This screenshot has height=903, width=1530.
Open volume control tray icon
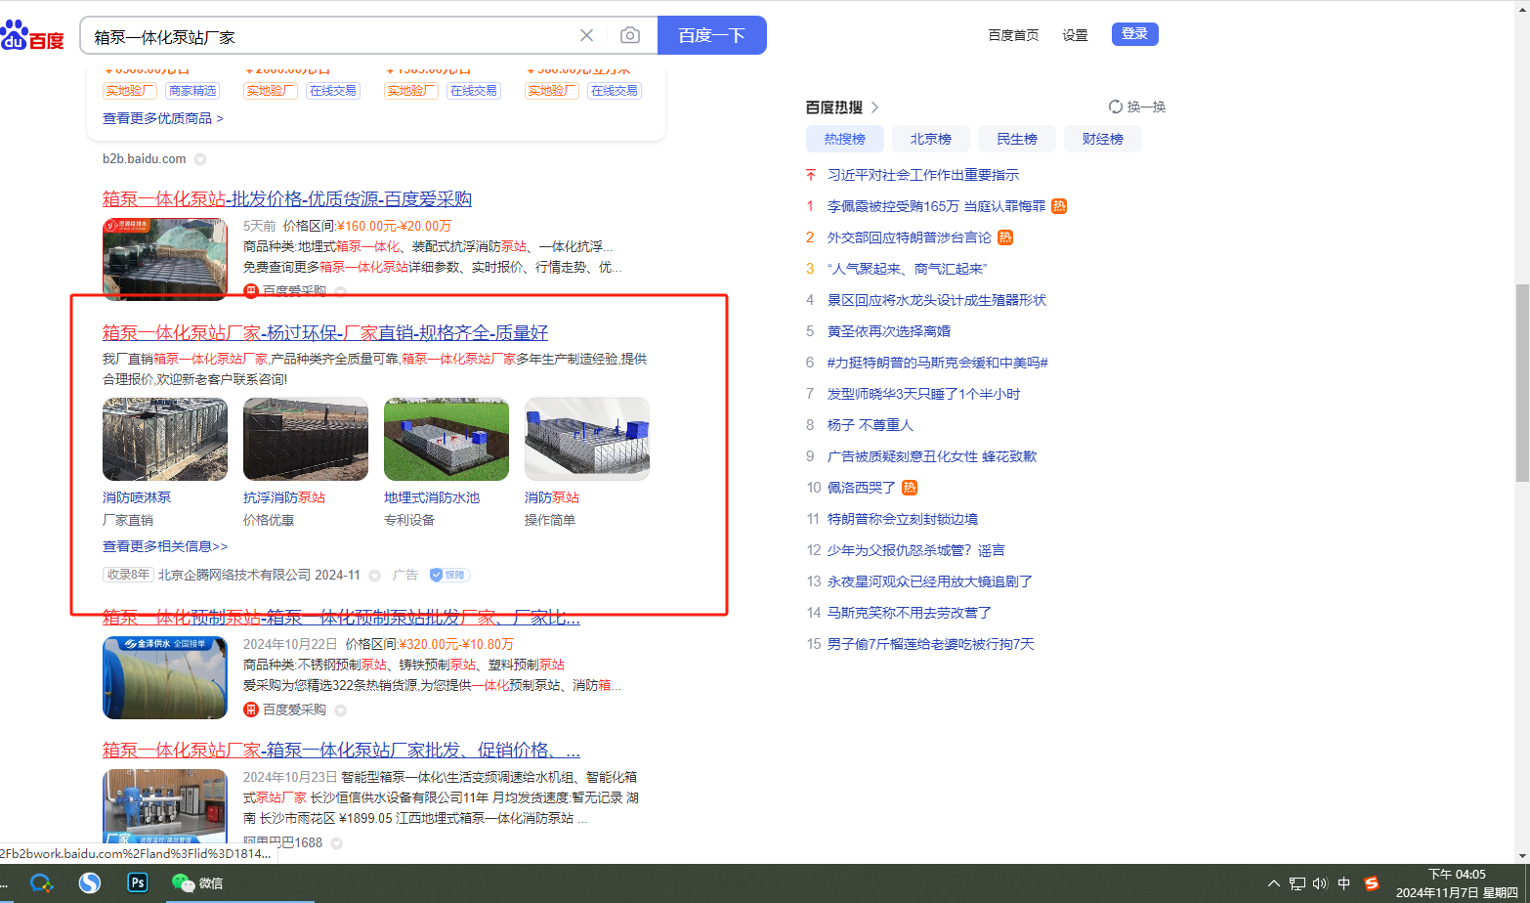[x=1321, y=883]
